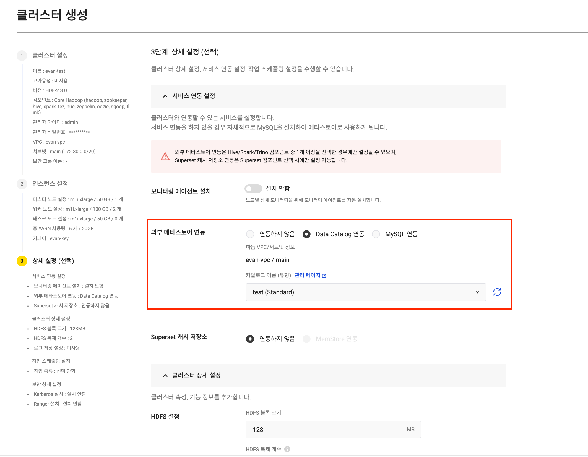The image size is (588, 457).
Task: Click the chevron inside the test (Standard) dropdown
Action: (477, 292)
